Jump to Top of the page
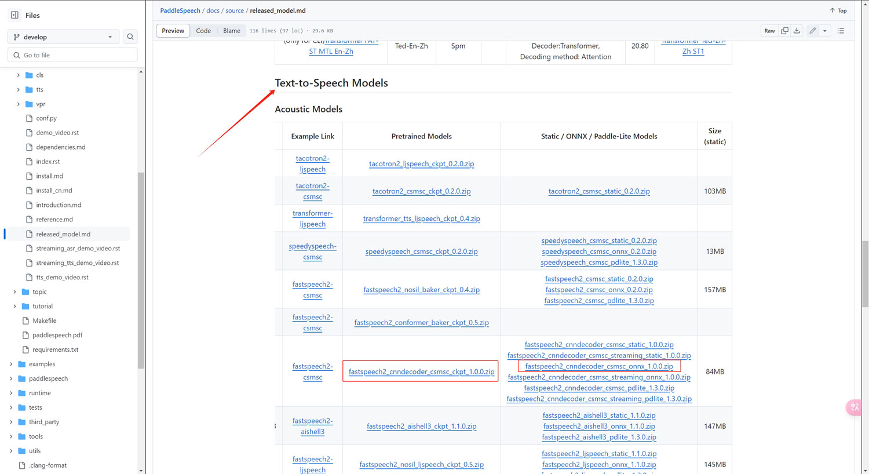Image resolution: width=869 pixels, height=474 pixels. click(838, 10)
